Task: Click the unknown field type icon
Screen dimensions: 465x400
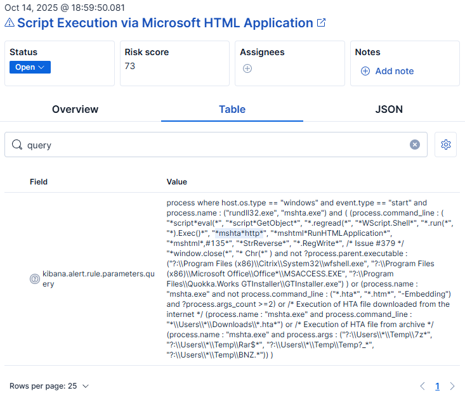Action: pos(35,279)
